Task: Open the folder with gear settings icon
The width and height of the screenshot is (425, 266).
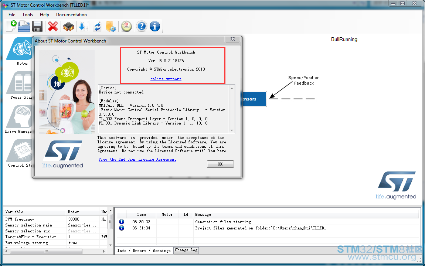Action: (111, 26)
